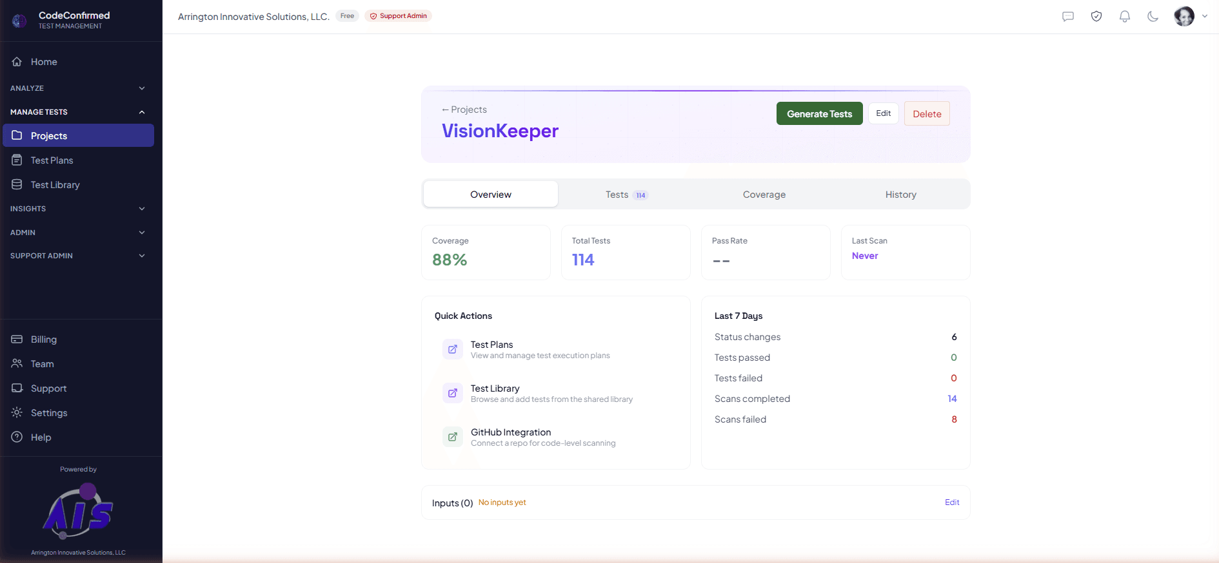Click the Test Plans clipboard icon
1219x563 pixels.
17,160
